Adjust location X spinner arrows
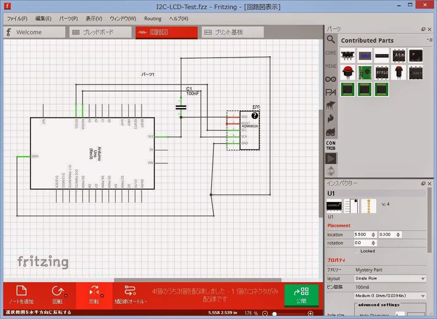 point(373,235)
